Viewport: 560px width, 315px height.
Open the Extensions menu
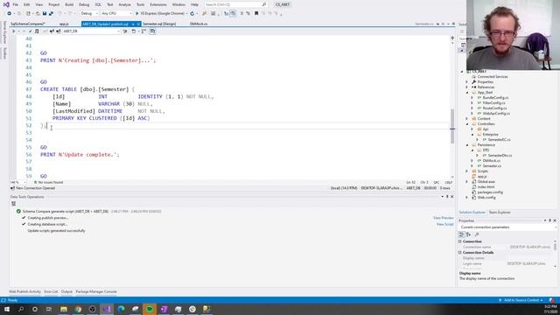click(158, 4)
